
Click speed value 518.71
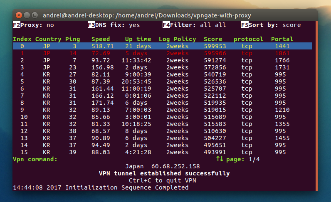(x=103, y=46)
